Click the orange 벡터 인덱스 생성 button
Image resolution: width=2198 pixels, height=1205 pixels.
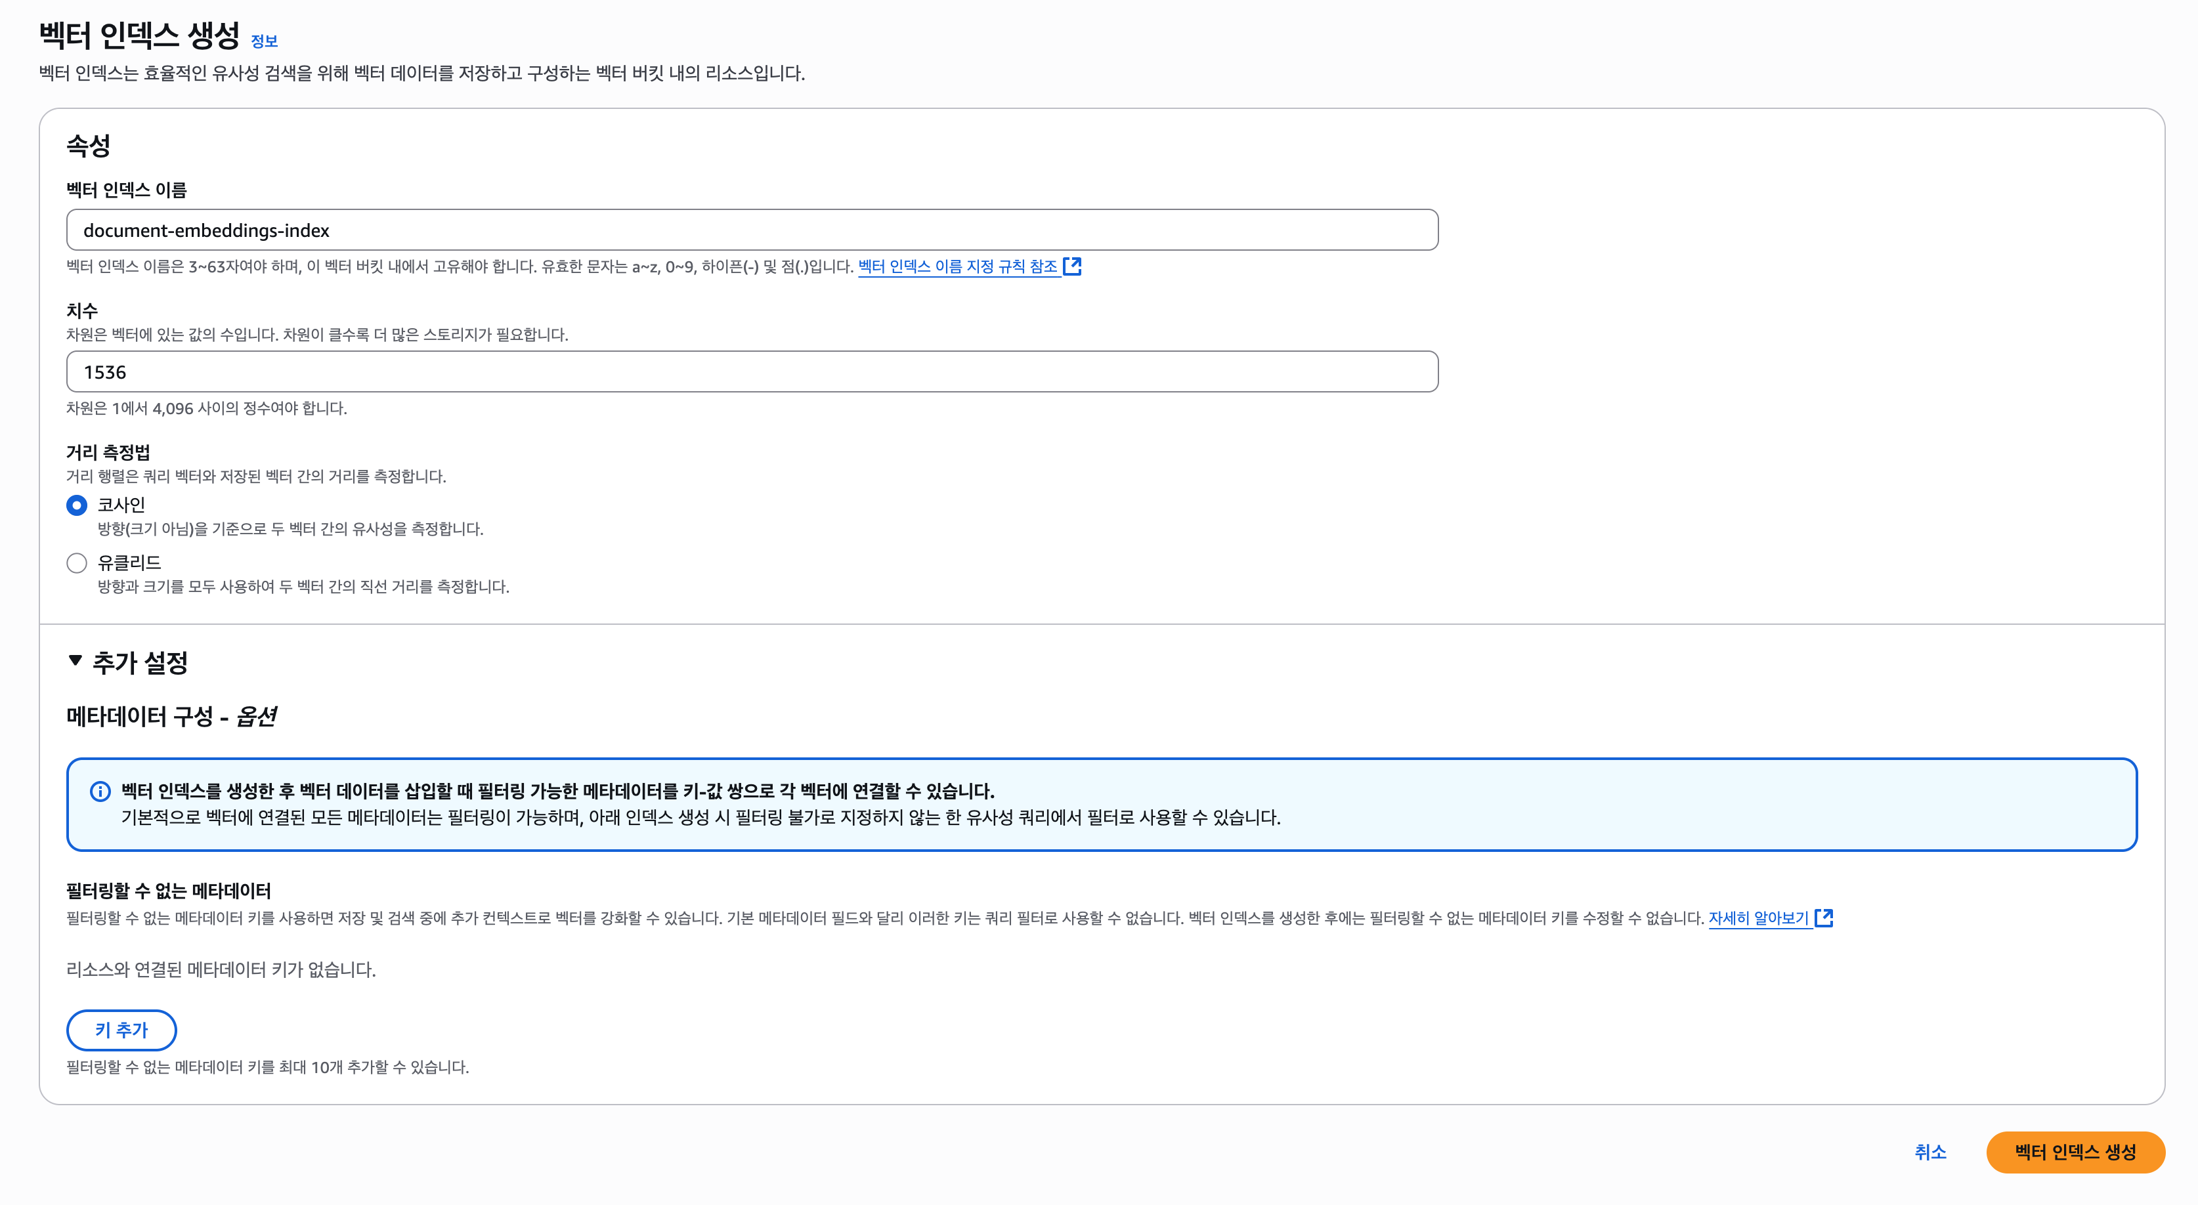(2075, 1152)
